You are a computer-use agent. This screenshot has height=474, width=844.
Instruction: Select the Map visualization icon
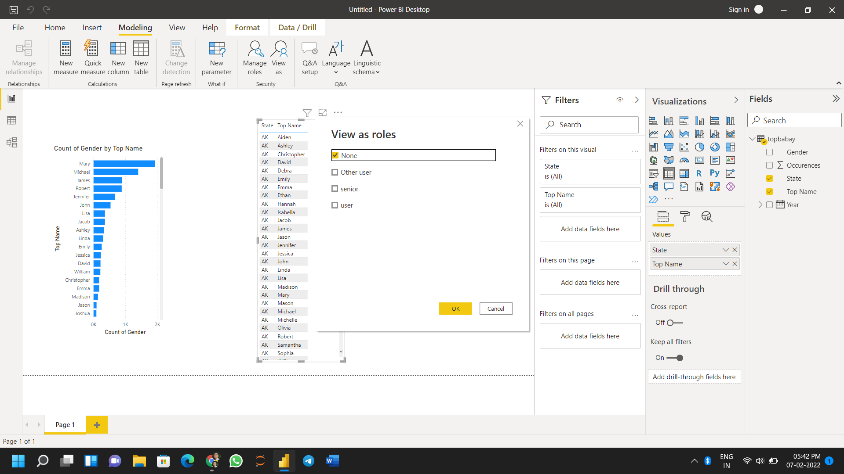pos(653,160)
